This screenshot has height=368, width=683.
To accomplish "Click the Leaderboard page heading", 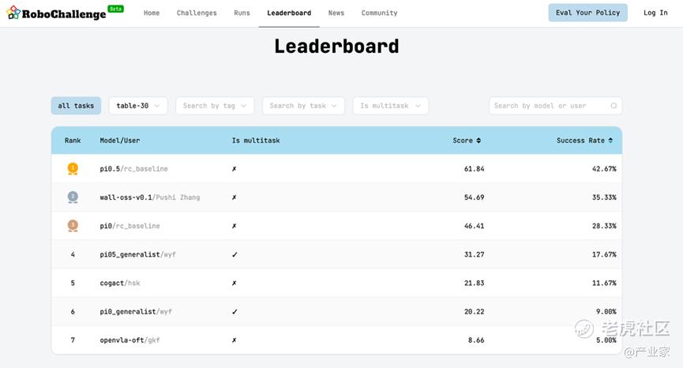I will [336, 46].
